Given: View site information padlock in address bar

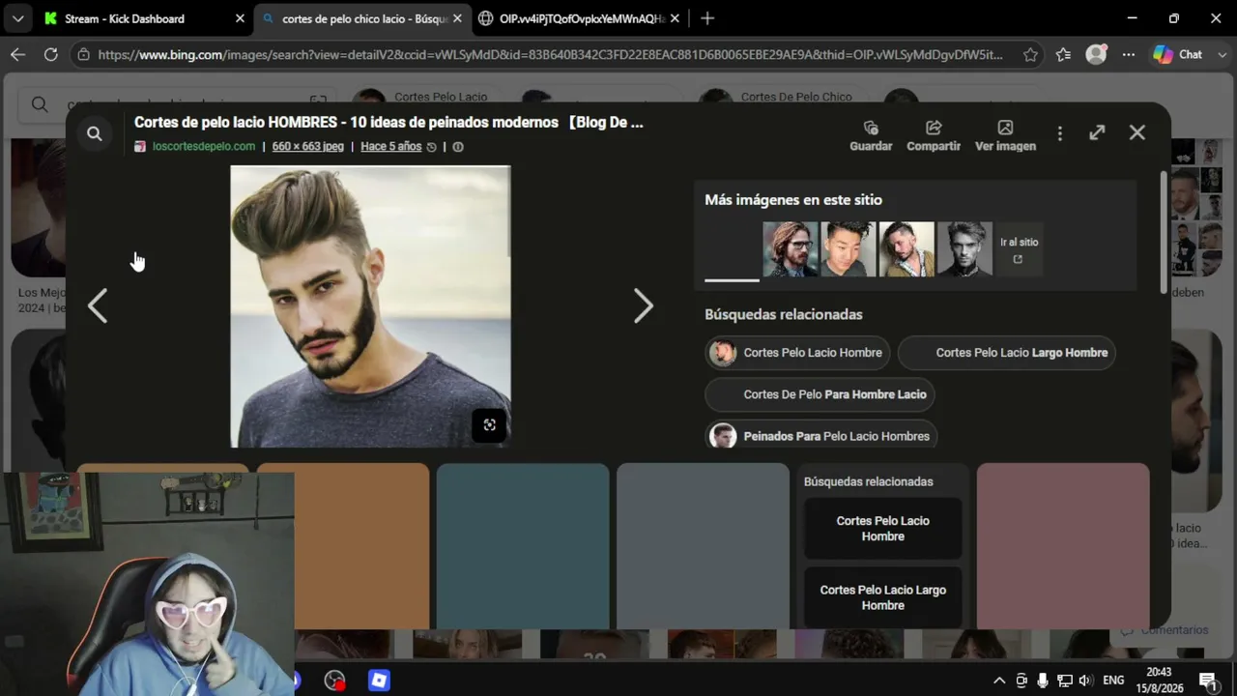Looking at the screenshot, I should [x=84, y=54].
